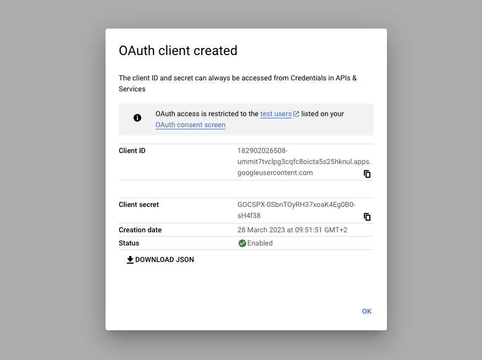
Task: Click the Client ID row label
Action: 132,150
